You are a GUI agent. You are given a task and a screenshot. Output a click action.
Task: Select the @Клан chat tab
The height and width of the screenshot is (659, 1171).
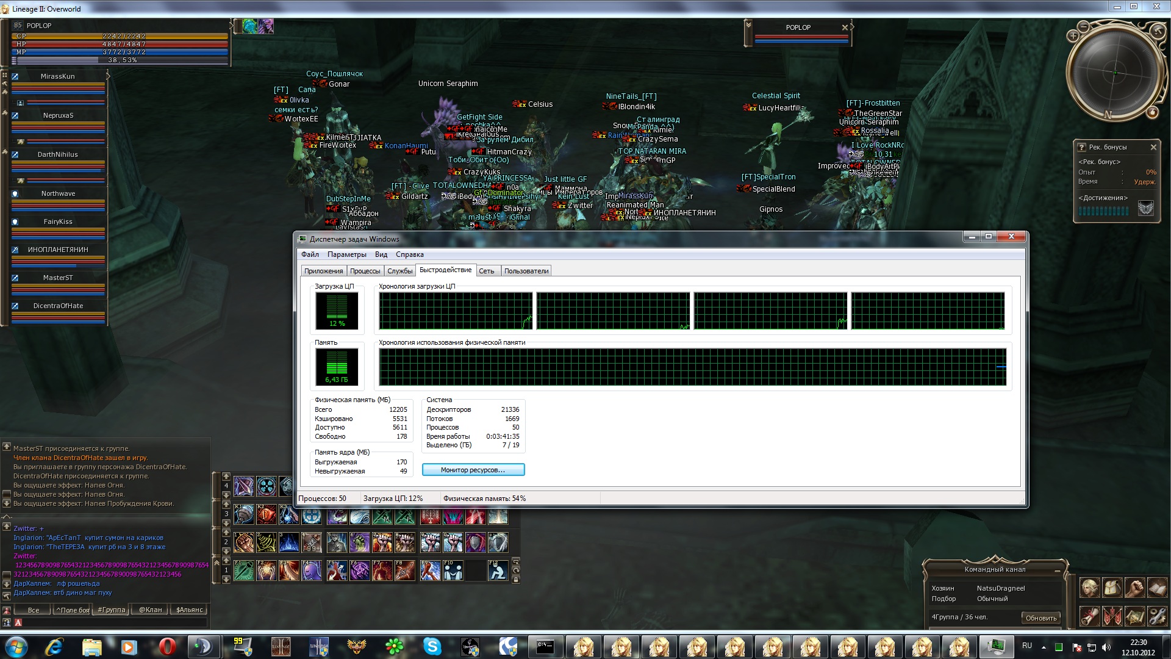coord(150,610)
